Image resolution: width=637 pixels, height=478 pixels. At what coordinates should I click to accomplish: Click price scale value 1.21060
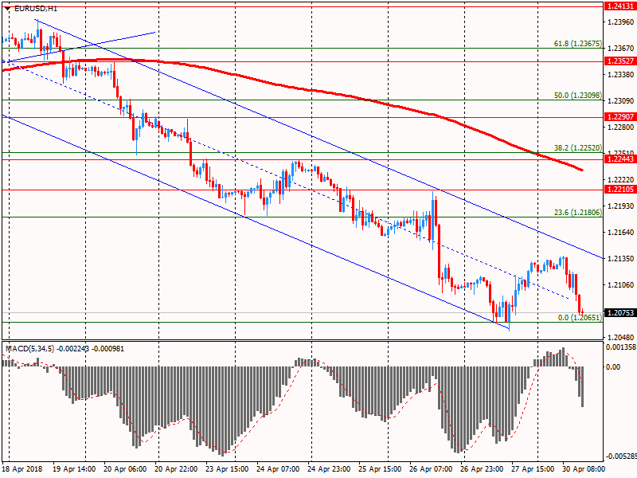621,285
